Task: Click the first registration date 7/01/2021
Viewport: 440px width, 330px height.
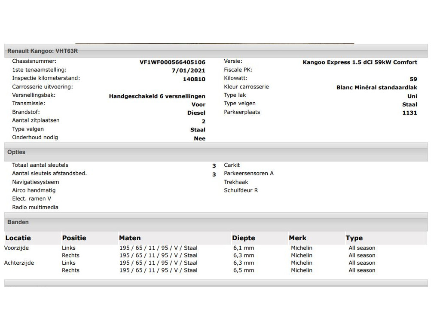Action: [x=188, y=70]
